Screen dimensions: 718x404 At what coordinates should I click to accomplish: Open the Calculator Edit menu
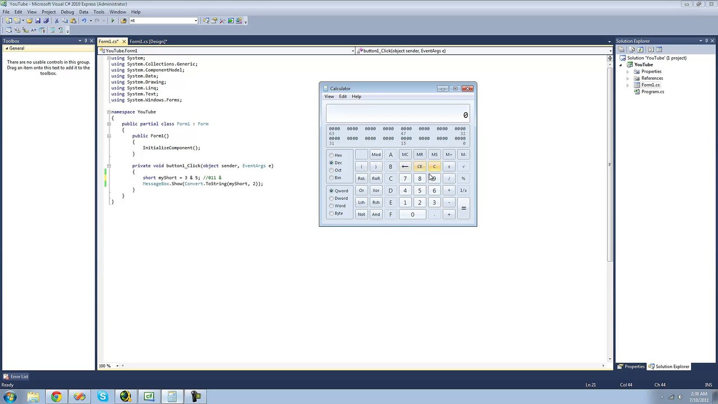pos(343,97)
